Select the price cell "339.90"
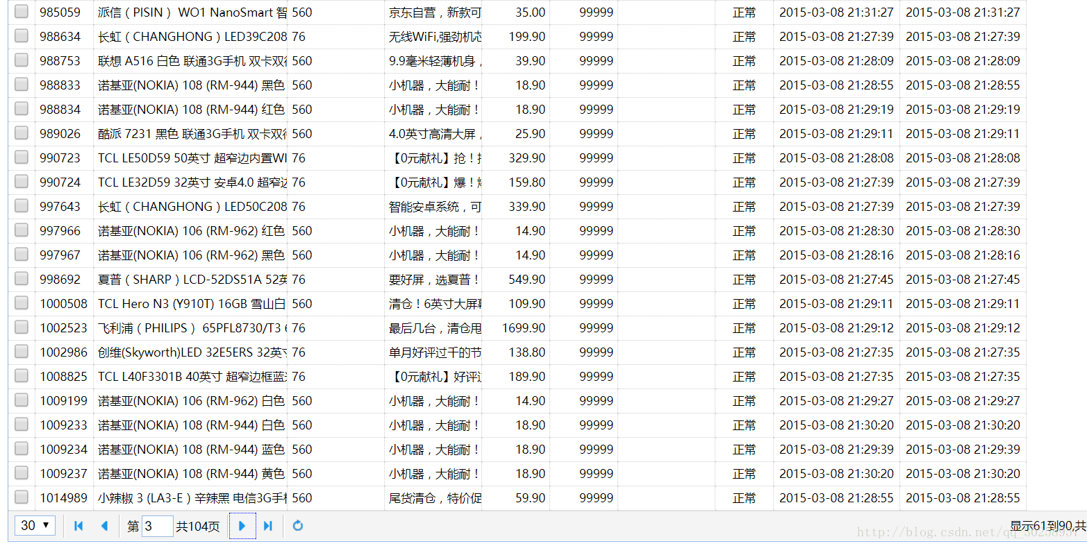 [526, 207]
